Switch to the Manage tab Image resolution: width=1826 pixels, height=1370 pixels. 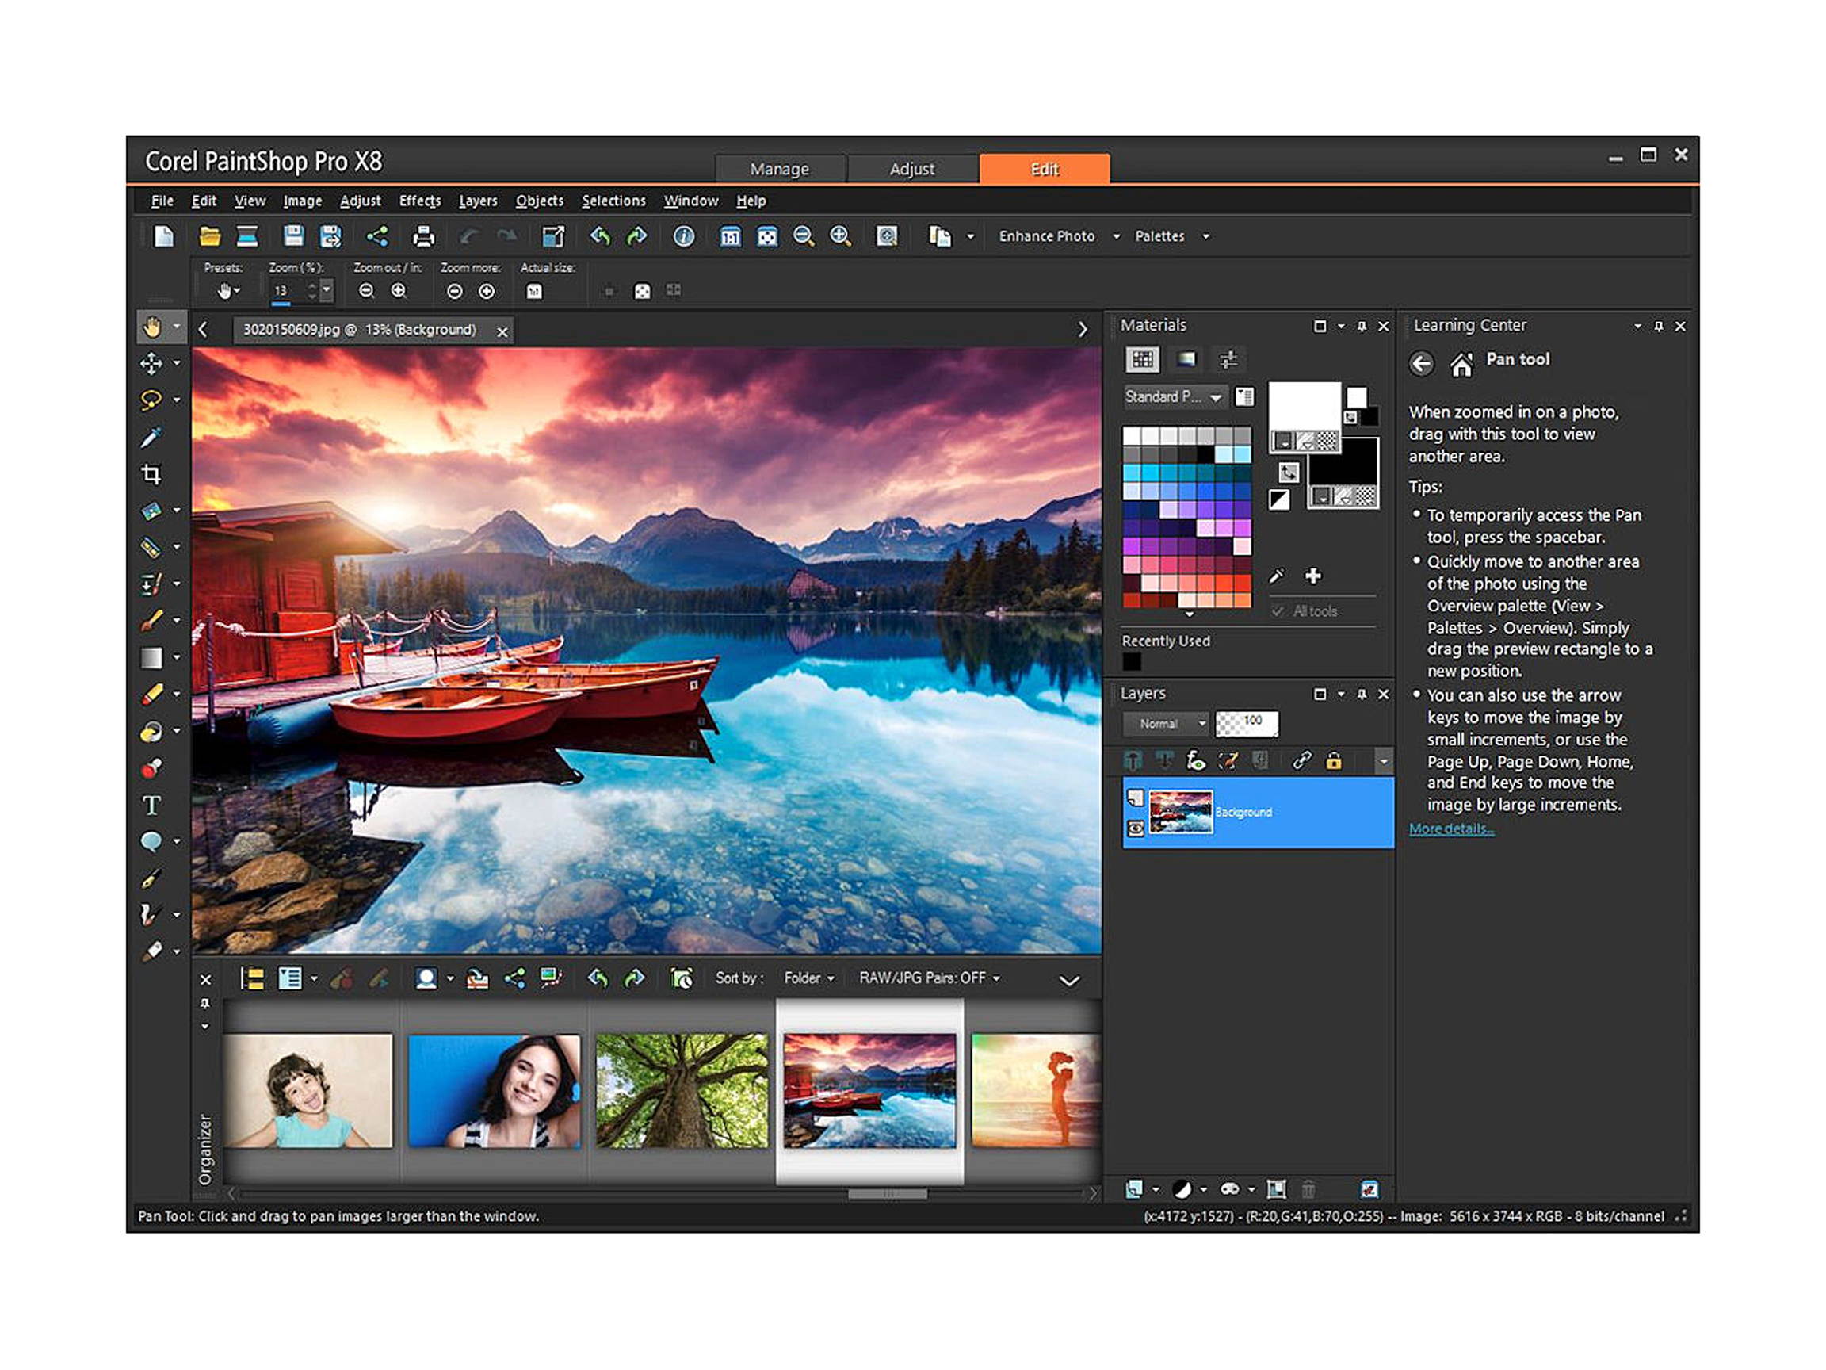(780, 168)
